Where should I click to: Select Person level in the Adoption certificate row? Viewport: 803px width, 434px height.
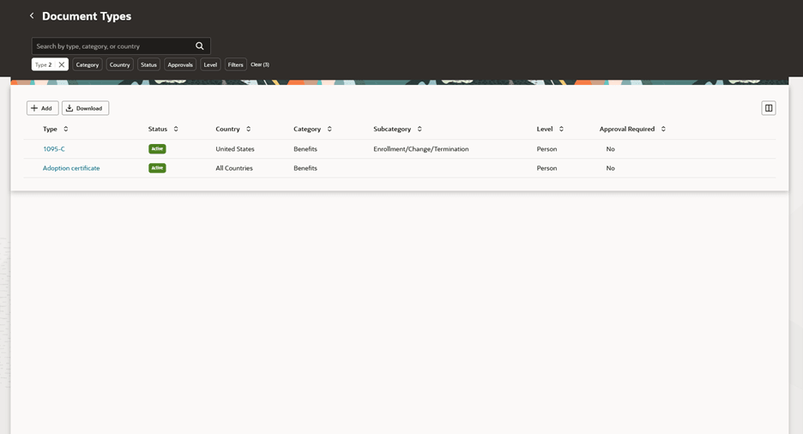point(546,168)
